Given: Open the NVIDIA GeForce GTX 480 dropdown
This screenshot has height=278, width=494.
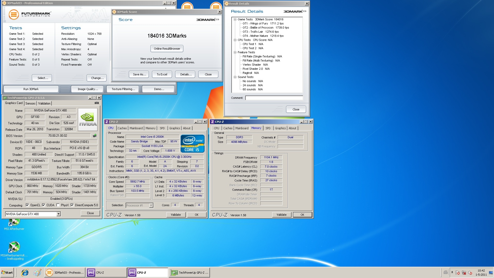Looking at the screenshot, I should (x=59, y=214).
